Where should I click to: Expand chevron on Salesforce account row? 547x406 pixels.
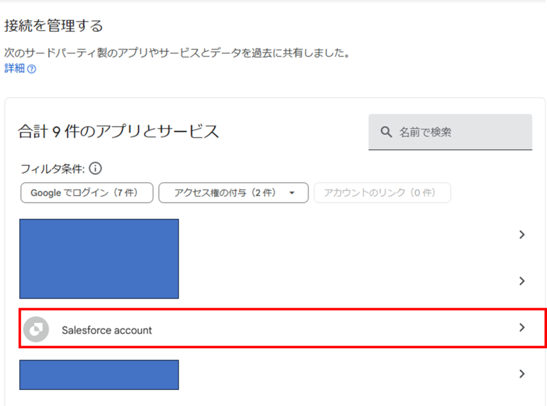(x=522, y=327)
